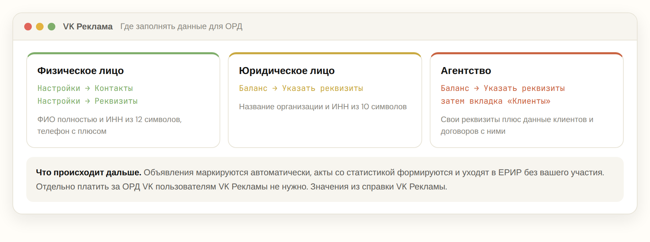Click the text договоров с ними
This screenshot has width=650, height=242.
[x=473, y=131]
